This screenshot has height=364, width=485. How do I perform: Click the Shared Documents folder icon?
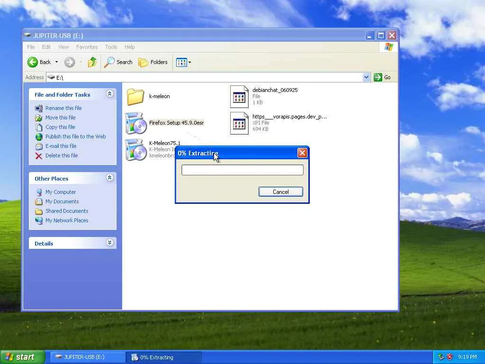pos(39,211)
